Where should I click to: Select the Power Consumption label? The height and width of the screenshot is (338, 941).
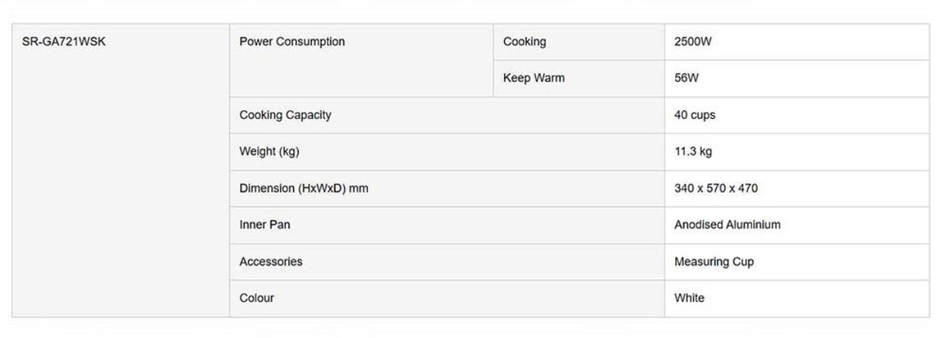coord(292,42)
